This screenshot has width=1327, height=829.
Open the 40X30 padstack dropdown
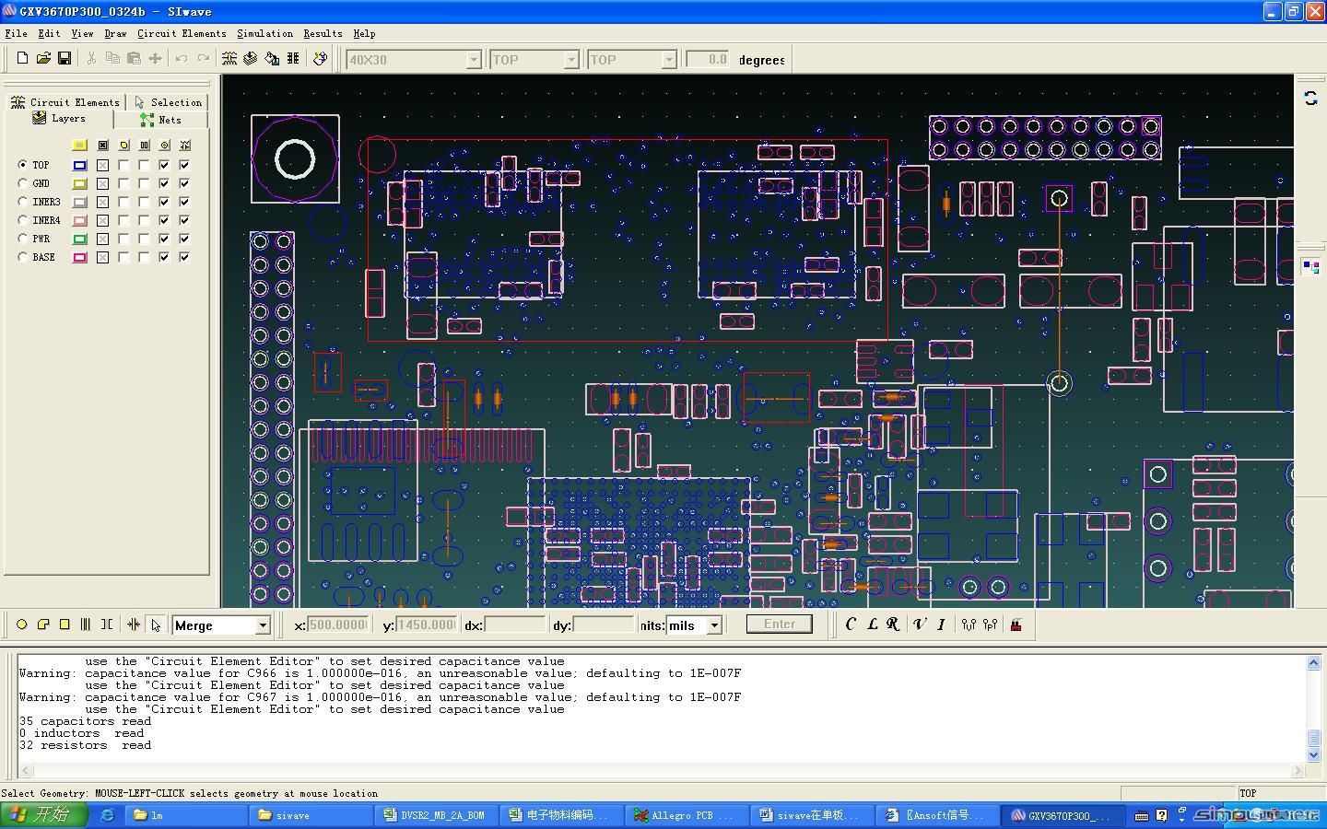pyautogui.click(x=473, y=60)
